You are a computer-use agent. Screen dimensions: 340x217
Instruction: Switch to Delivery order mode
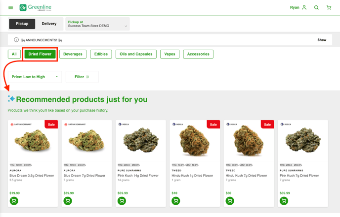pos(49,24)
